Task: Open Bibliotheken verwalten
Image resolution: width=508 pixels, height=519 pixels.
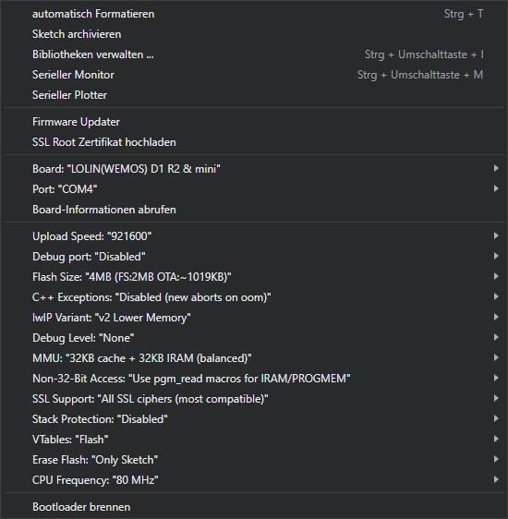Action: click(254, 54)
